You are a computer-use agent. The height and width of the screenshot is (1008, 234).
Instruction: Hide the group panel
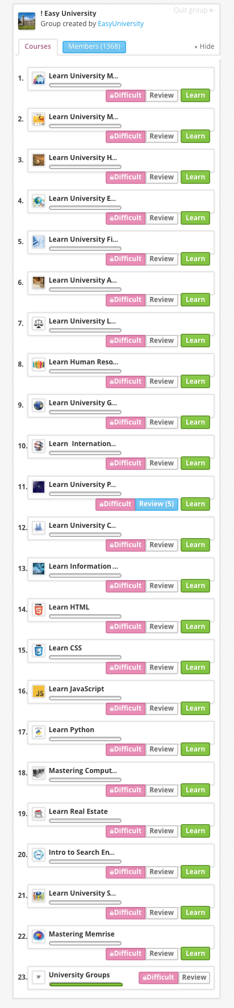pyautogui.click(x=204, y=47)
